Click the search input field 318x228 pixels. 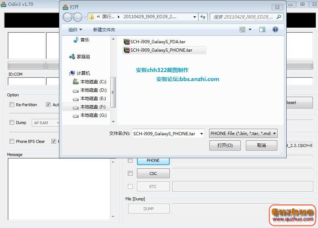243,17
